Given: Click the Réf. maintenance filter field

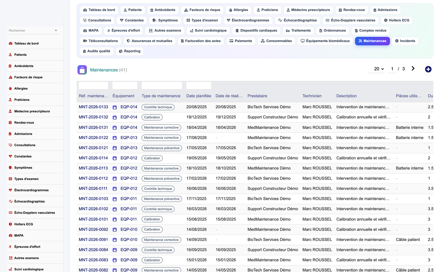Looking at the screenshot, I should pyautogui.click(x=93, y=85).
